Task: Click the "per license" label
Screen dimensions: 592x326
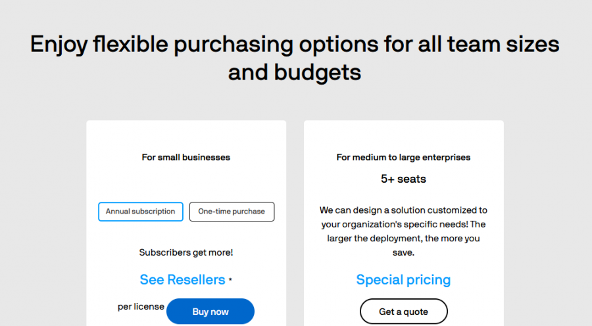Action: click(x=141, y=307)
